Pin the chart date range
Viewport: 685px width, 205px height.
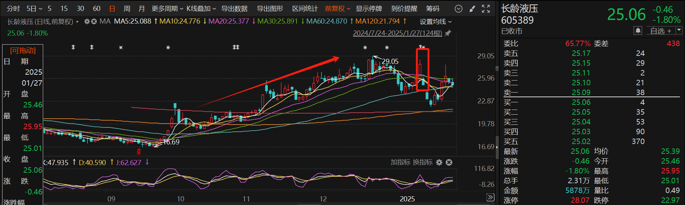tap(448, 33)
